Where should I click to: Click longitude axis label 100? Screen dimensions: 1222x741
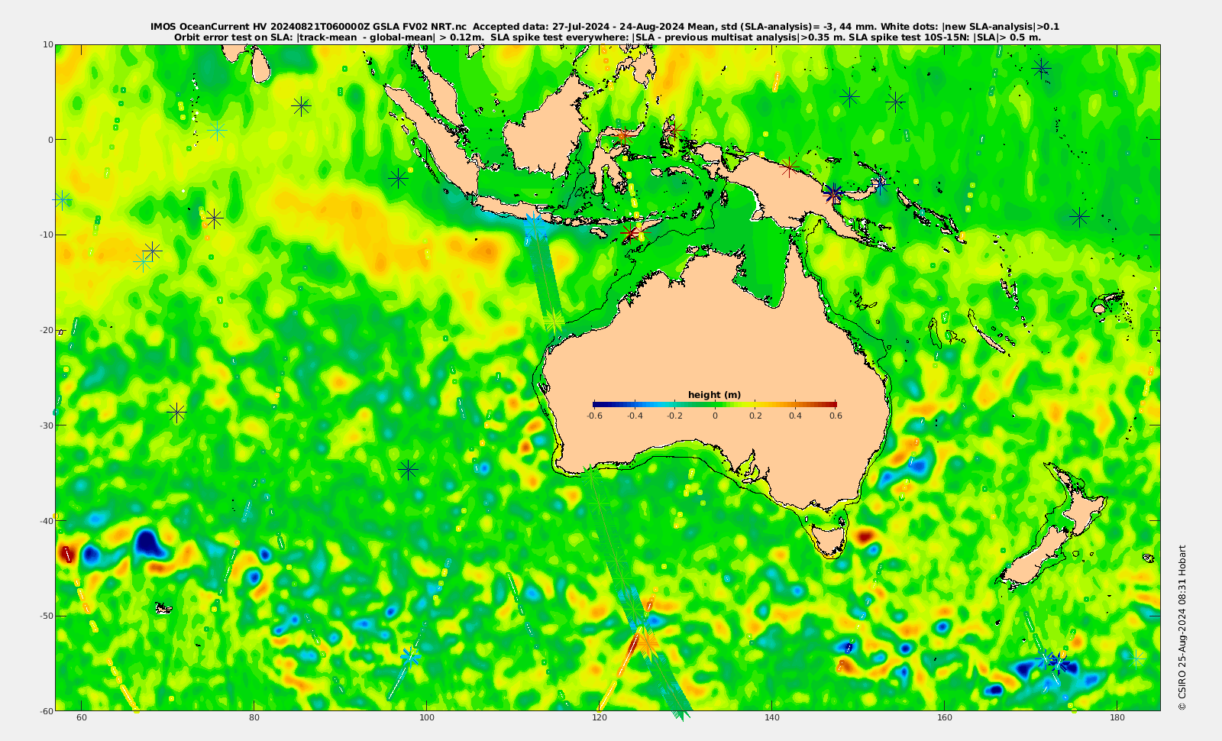tap(427, 718)
